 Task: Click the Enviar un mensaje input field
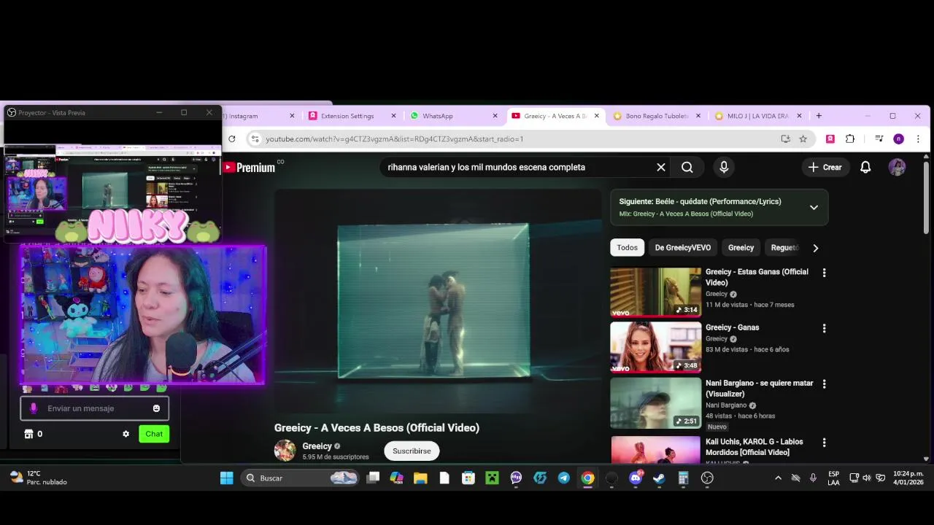94,408
